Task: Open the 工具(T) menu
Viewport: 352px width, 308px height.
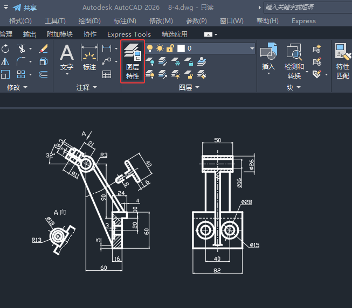Action: click(55, 21)
